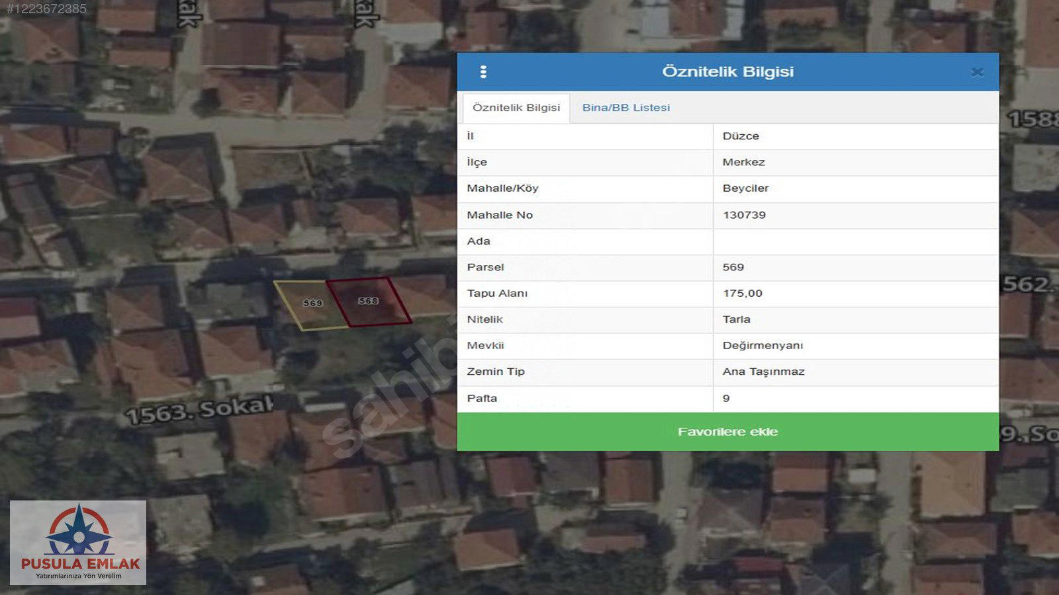
Task: Click the listing ID #1223672385 text
Action: [46, 9]
